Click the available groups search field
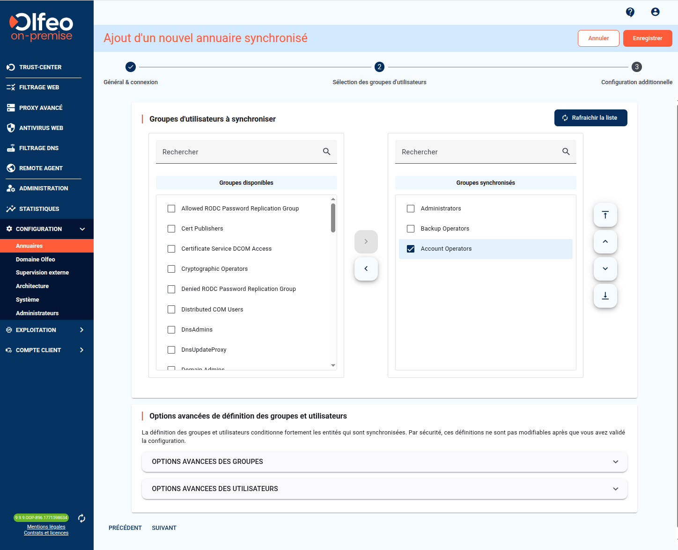The height and width of the screenshot is (550, 678). pyautogui.click(x=239, y=152)
